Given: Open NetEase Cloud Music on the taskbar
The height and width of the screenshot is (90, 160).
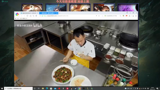Looking at the screenshot, I should (67, 88).
